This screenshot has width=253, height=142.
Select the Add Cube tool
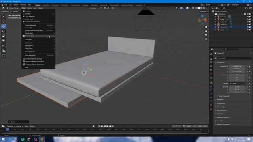tap(4, 55)
